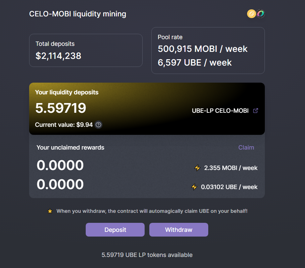
Task: Click the 5.59719 liquidity deposit amount
Action: coord(61,108)
